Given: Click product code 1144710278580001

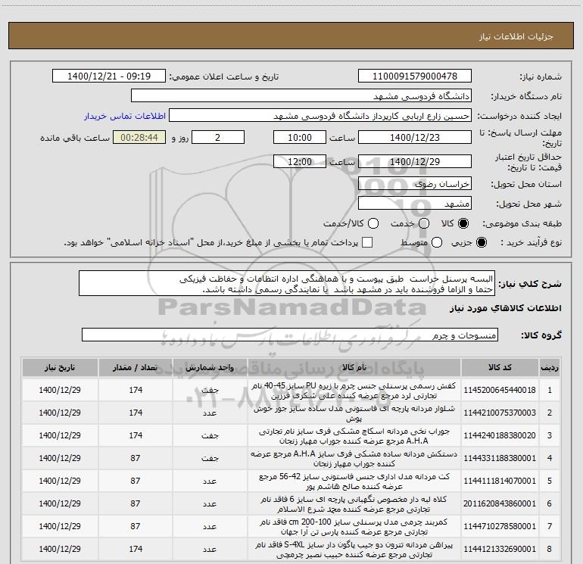Looking at the screenshot, I should (x=500, y=526).
